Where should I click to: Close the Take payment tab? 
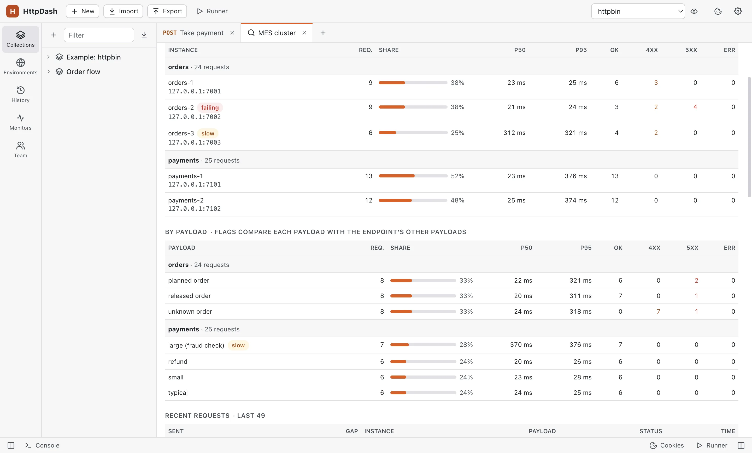point(232,33)
